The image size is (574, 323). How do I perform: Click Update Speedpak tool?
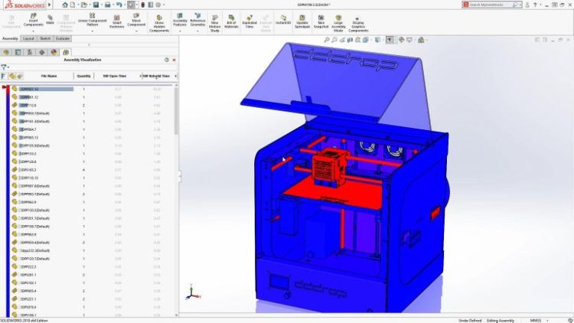[x=302, y=22]
